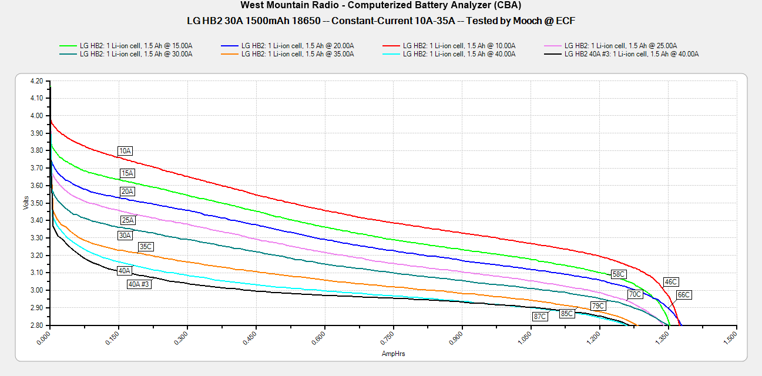This screenshot has width=762, height=376.
Task: Select the 46C temperature label
Action: (x=670, y=282)
